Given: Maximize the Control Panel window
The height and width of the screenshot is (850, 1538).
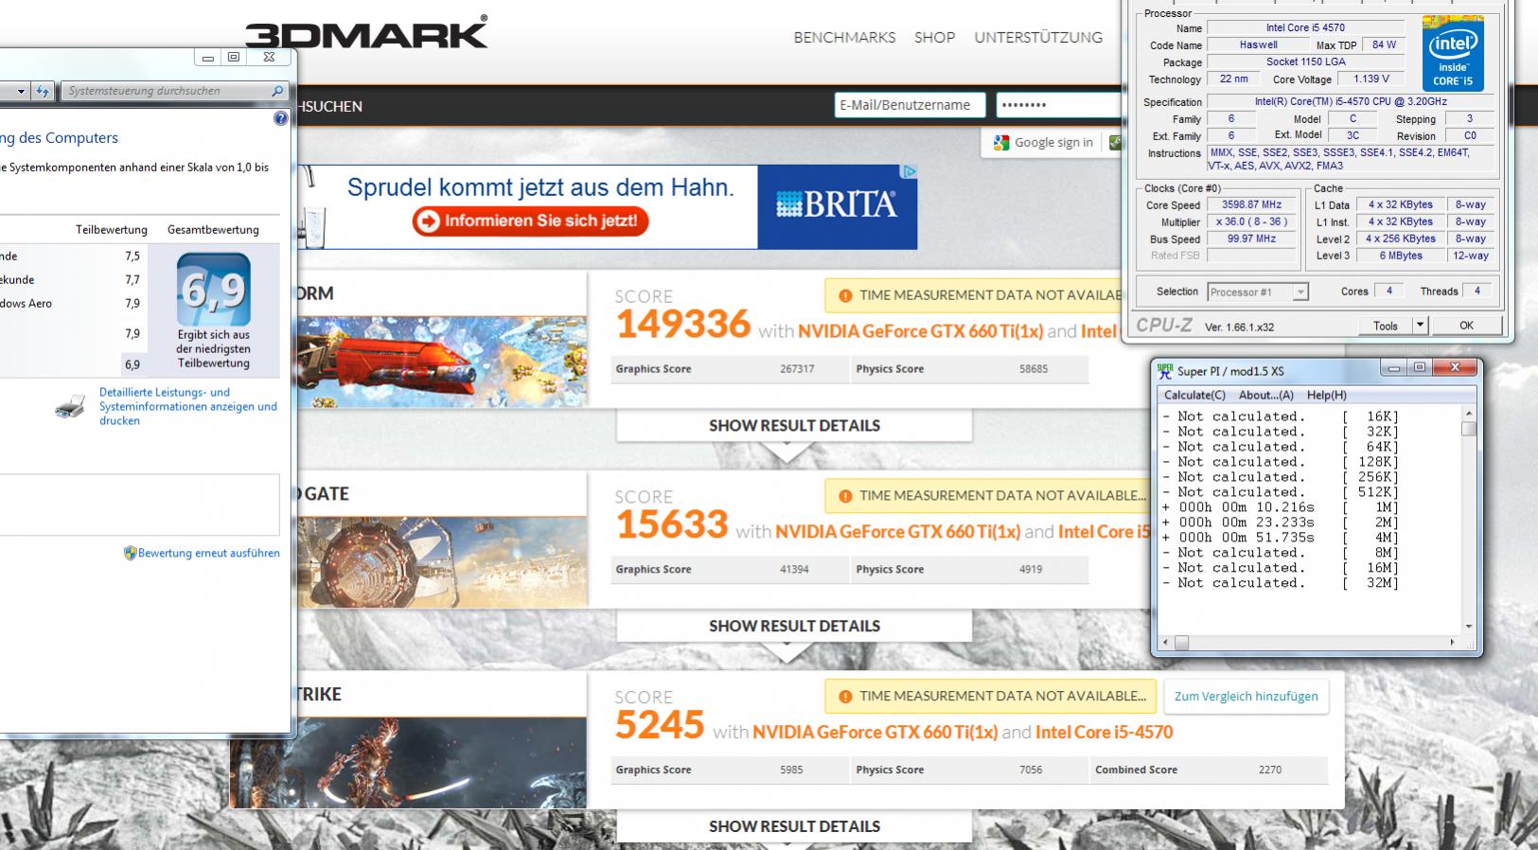Looking at the screenshot, I should [x=234, y=58].
